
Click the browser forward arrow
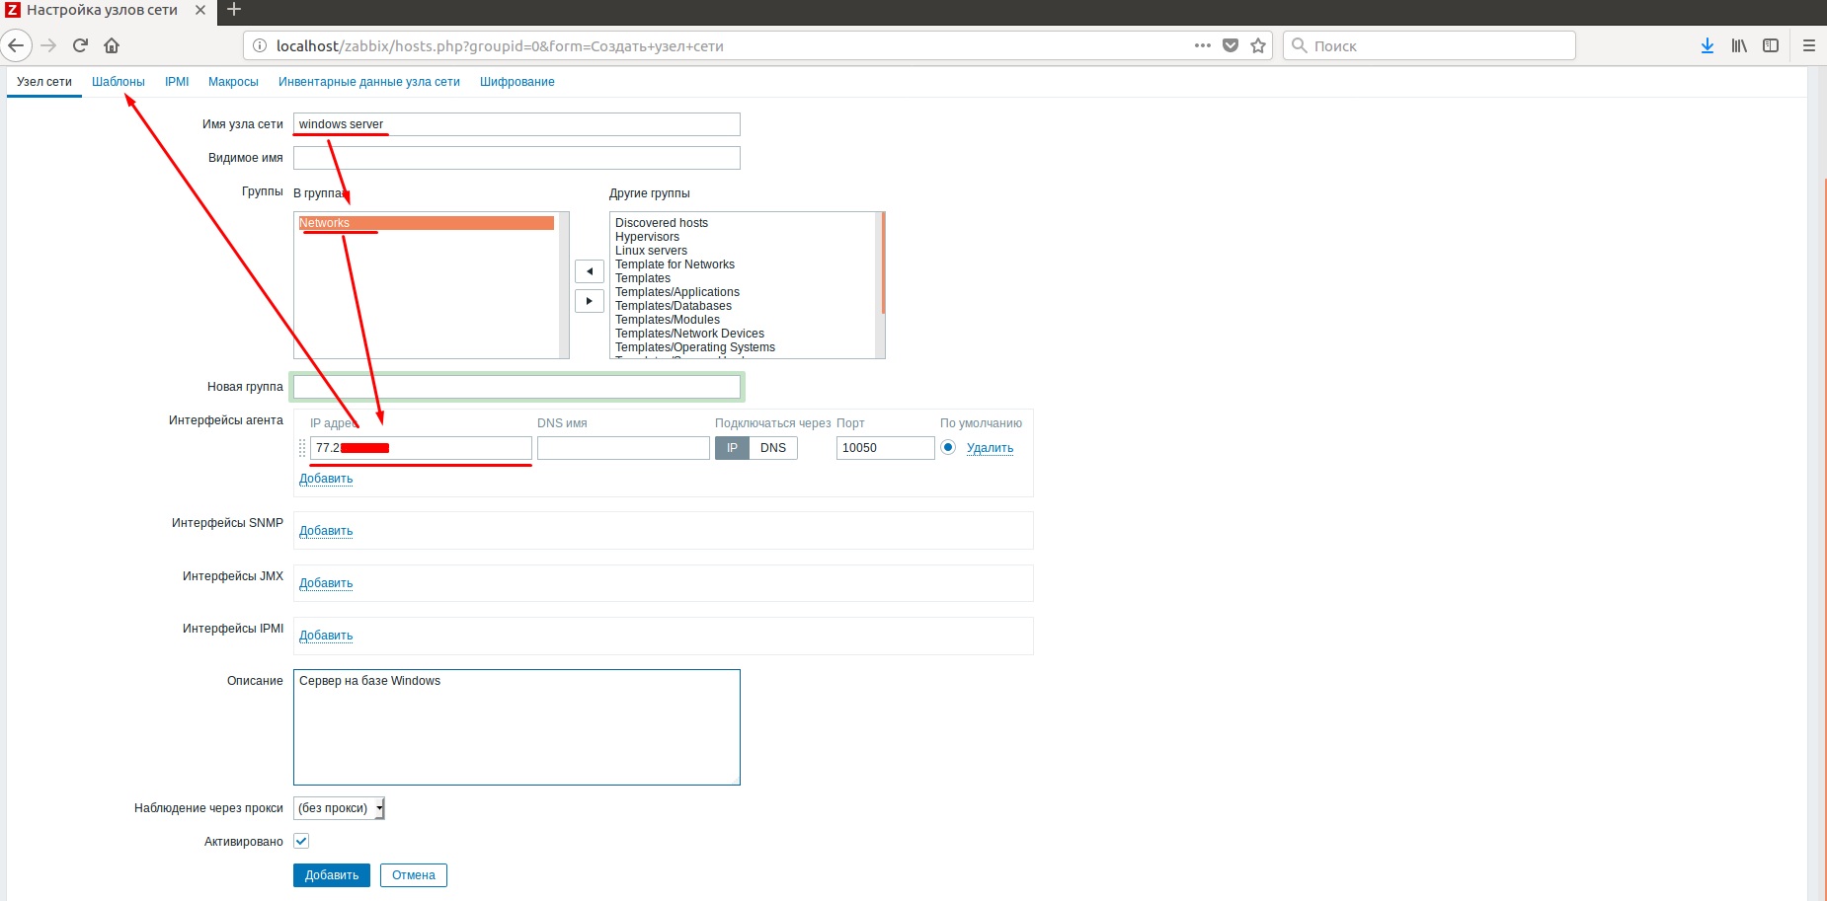tap(48, 45)
